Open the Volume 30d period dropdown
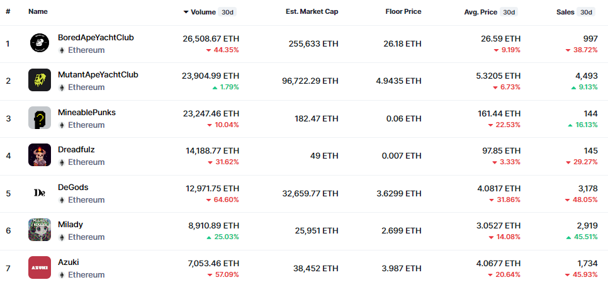Screen dimensions: 608x287 [227, 12]
